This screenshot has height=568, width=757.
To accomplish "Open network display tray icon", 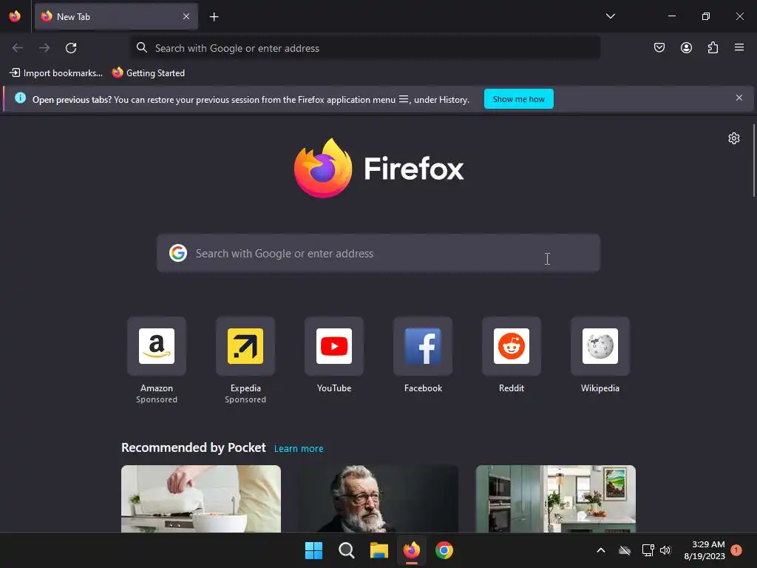I will click(648, 550).
